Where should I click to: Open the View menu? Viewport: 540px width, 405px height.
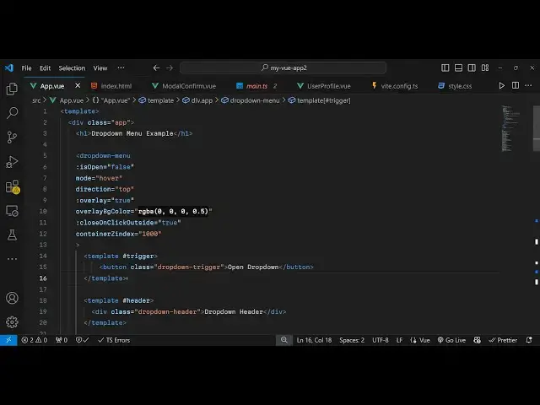click(x=100, y=68)
